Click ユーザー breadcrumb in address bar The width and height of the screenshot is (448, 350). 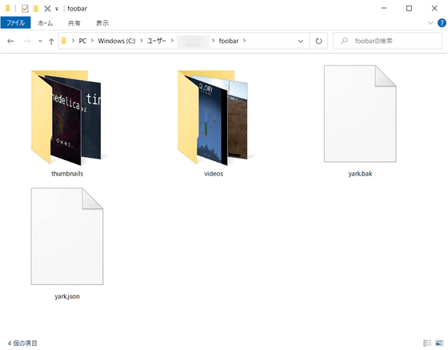click(157, 41)
